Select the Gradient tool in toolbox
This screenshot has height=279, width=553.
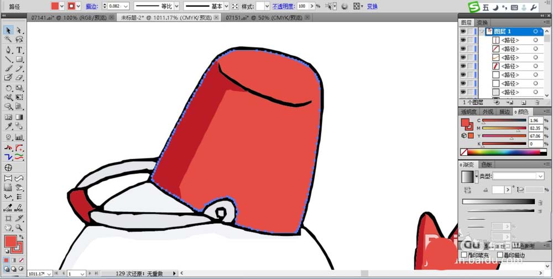[19, 117]
